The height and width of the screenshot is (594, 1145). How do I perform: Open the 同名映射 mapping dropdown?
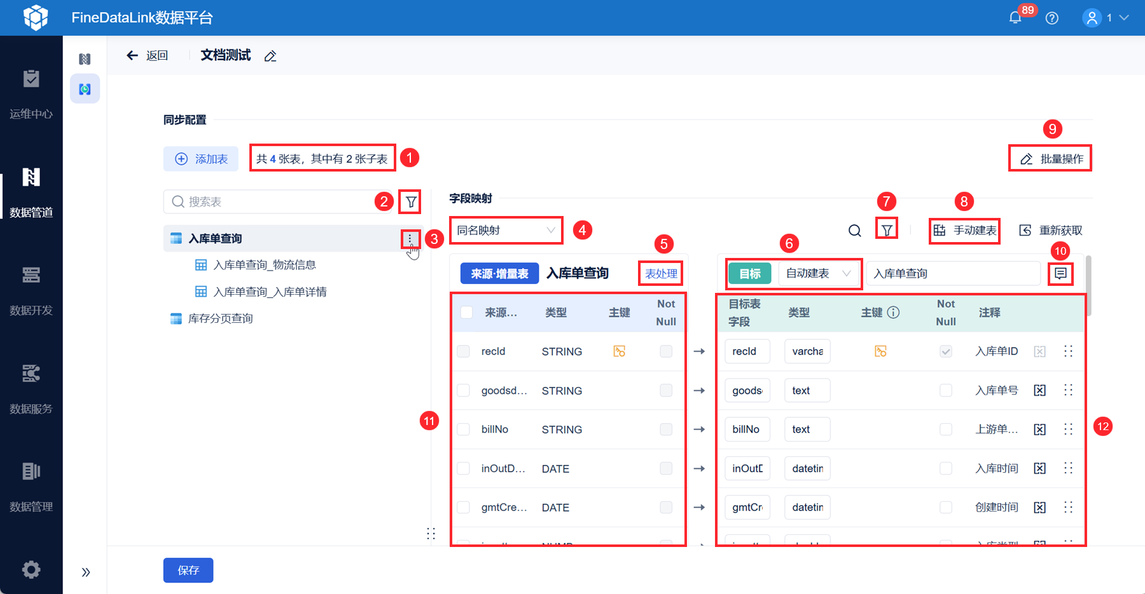tap(506, 230)
